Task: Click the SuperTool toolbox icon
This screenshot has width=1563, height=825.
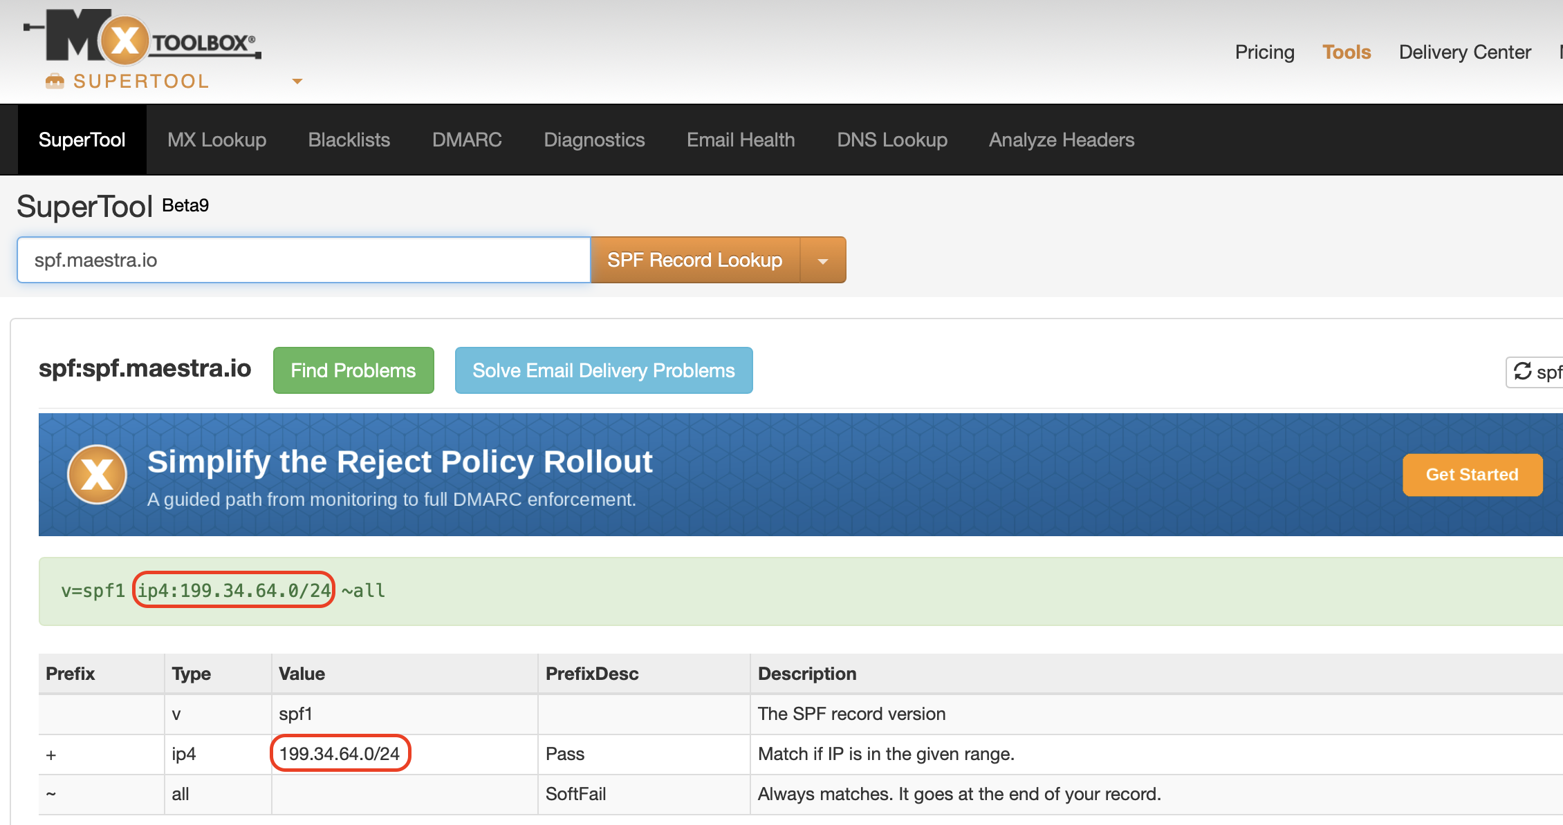Action: coord(55,82)
